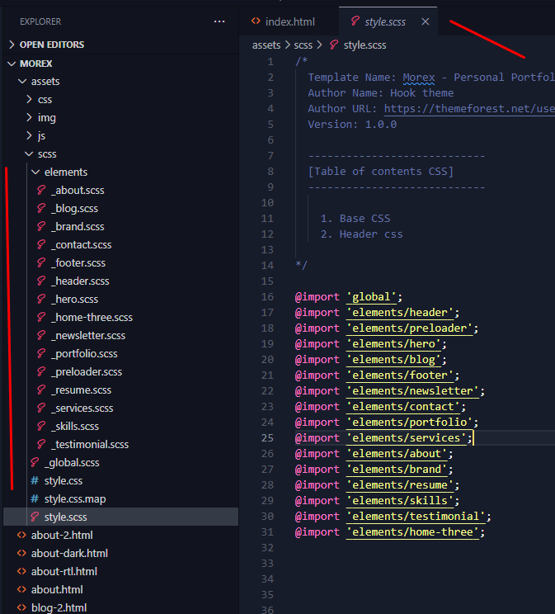The height and width of the screenshot is (614, 555).
Task: Click the 'Version: 1.0.0' comment line
Action: click(x=352, y=124)
